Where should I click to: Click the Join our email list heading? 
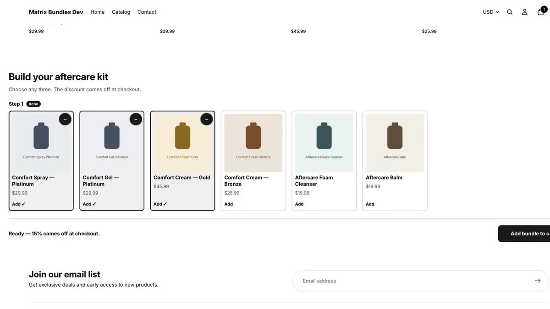[65, 274]
